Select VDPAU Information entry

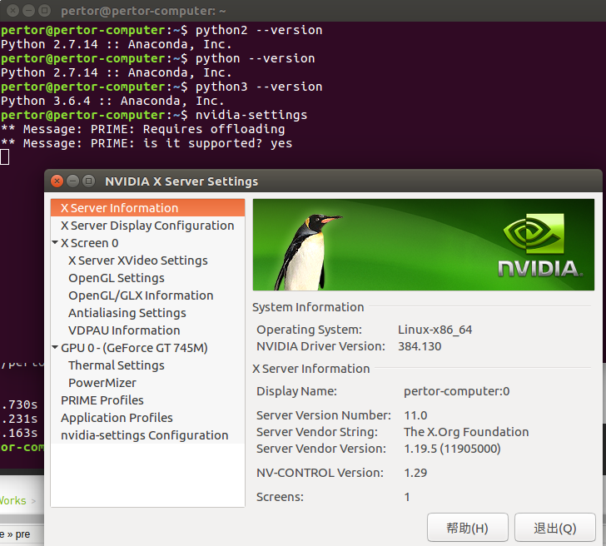(123, 330)
